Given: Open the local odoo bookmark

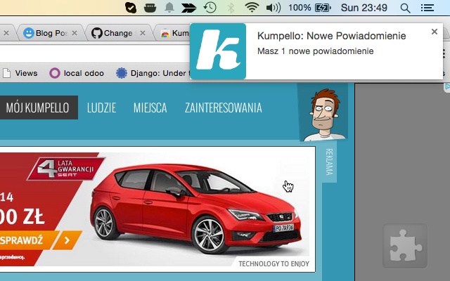Looking at the screenshot, I should tap(77, 73).
